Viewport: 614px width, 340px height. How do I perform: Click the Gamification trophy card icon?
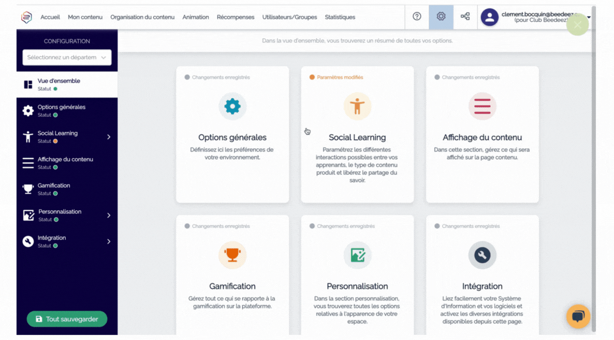click(232, 255)
